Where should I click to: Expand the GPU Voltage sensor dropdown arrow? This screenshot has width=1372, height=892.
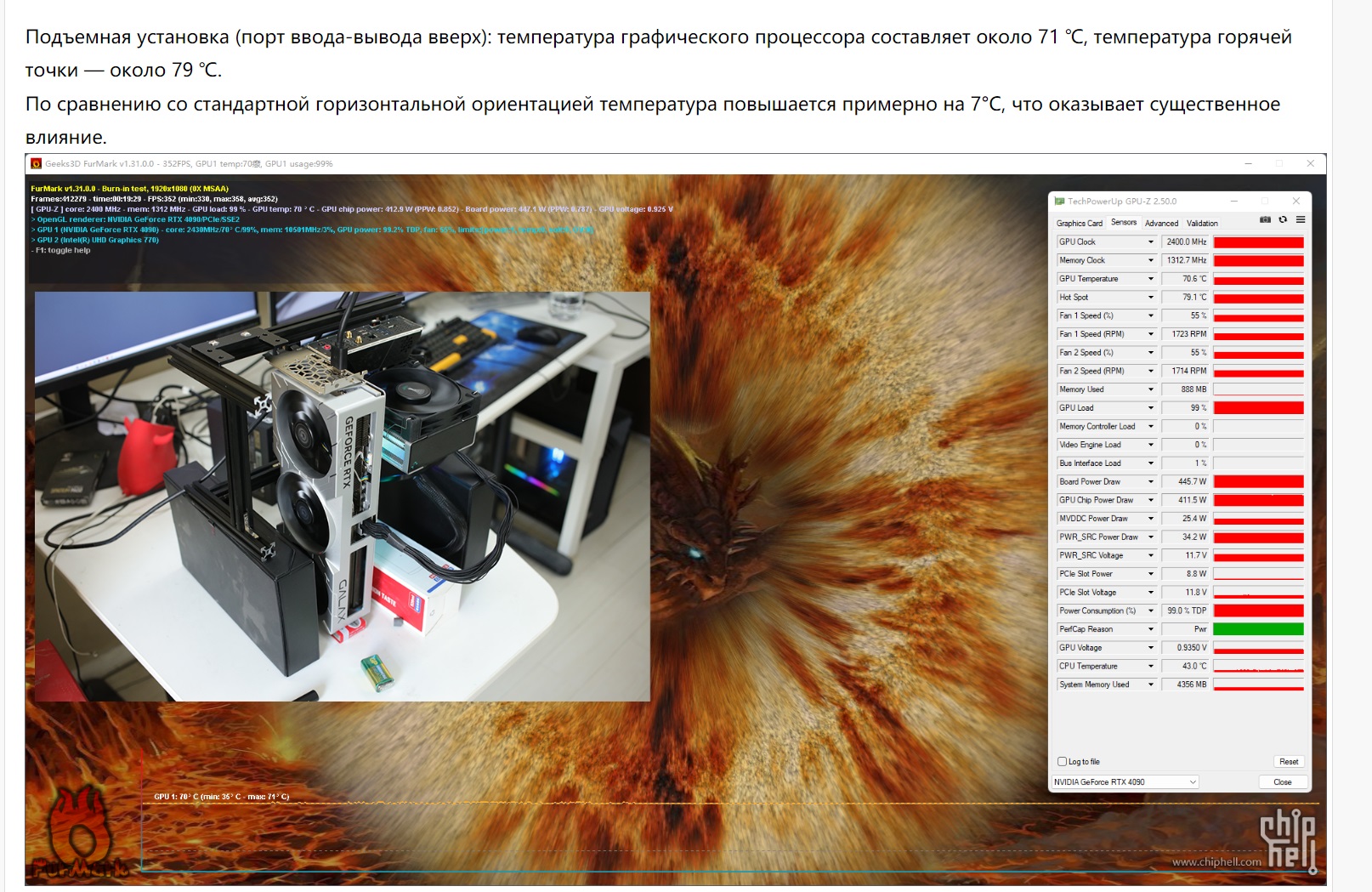1151,647
